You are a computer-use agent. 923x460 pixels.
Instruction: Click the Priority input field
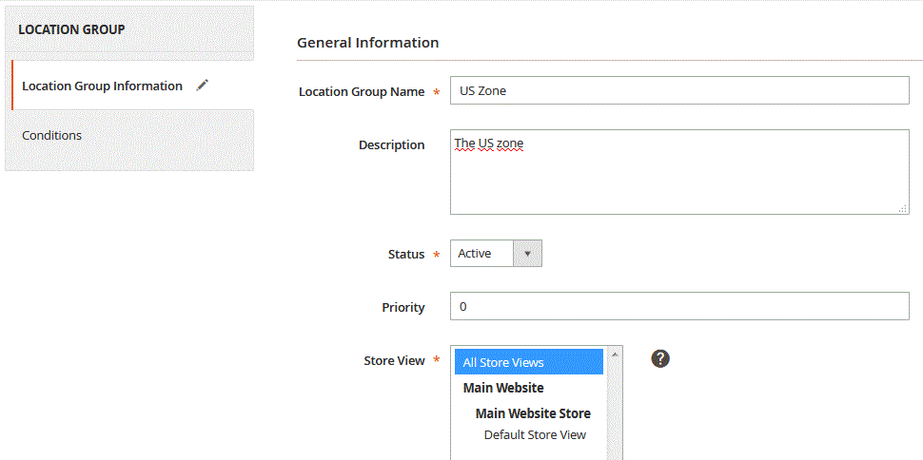pyautogui.click(x=679, y=306)
